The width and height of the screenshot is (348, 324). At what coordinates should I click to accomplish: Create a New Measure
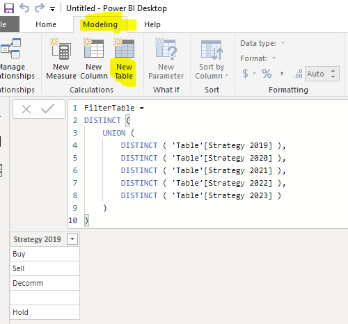click(x=61, y=58)
